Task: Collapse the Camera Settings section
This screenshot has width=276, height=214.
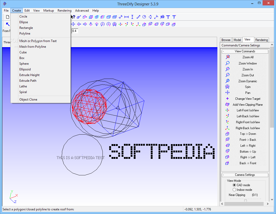Action: tap(223, 175)
